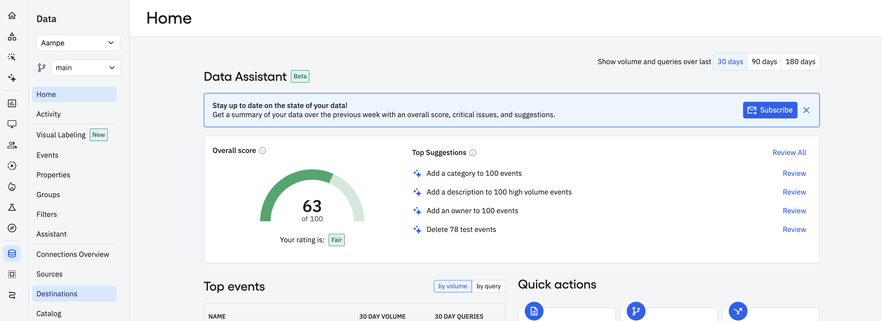Viewport: 882px width, 321px height.
Task: Switch top events to by query
Action: click(488, 286)
